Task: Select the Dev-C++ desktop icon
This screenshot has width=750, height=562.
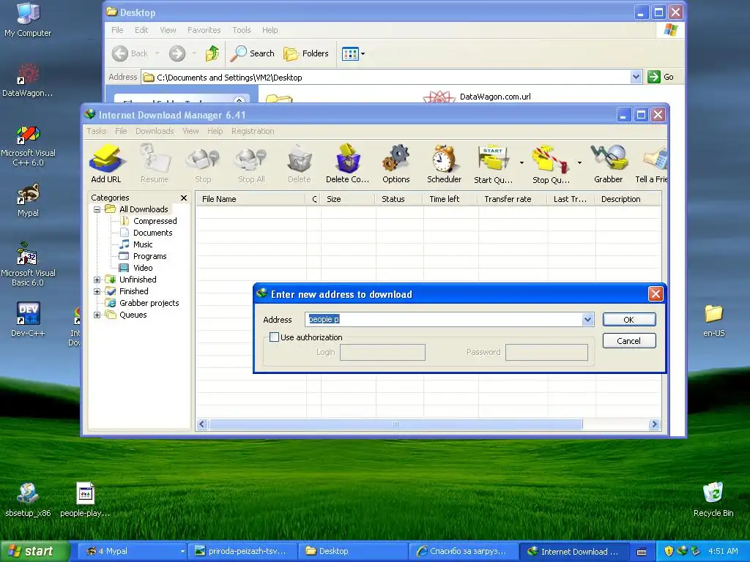Action: (x=28, y=319)
